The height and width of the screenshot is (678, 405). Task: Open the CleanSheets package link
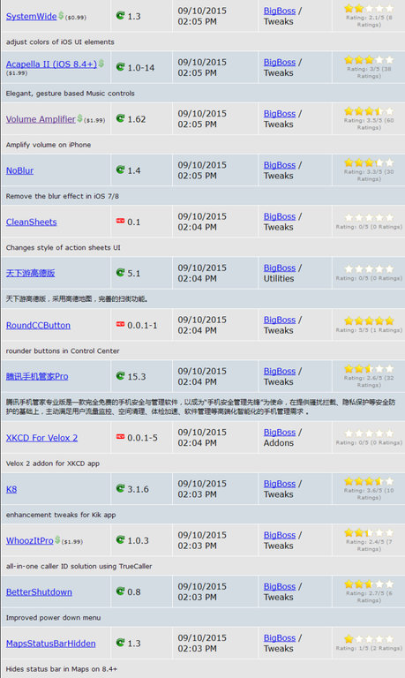(x=31, y=222)
